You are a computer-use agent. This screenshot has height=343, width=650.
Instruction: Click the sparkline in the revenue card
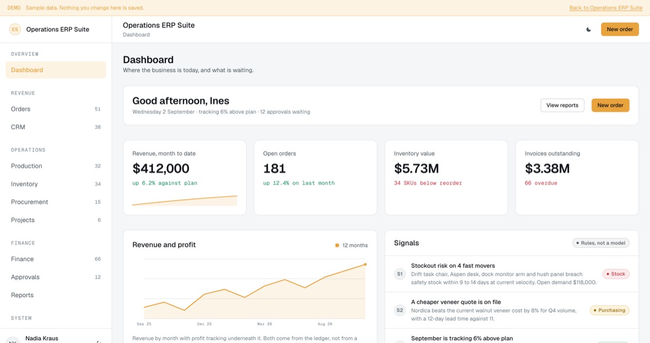[185, 201]
